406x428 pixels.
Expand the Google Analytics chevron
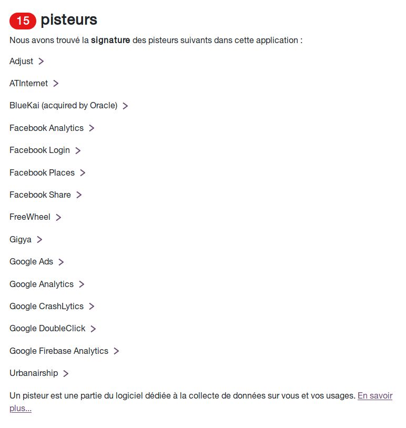82,284
